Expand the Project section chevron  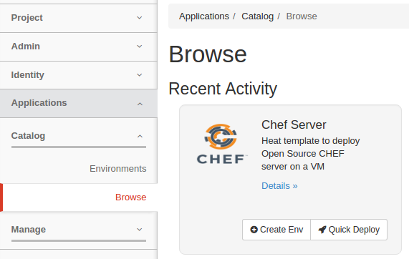[140, 18]
